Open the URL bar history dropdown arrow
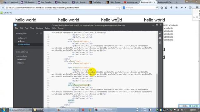 click(x=117, y=7)
